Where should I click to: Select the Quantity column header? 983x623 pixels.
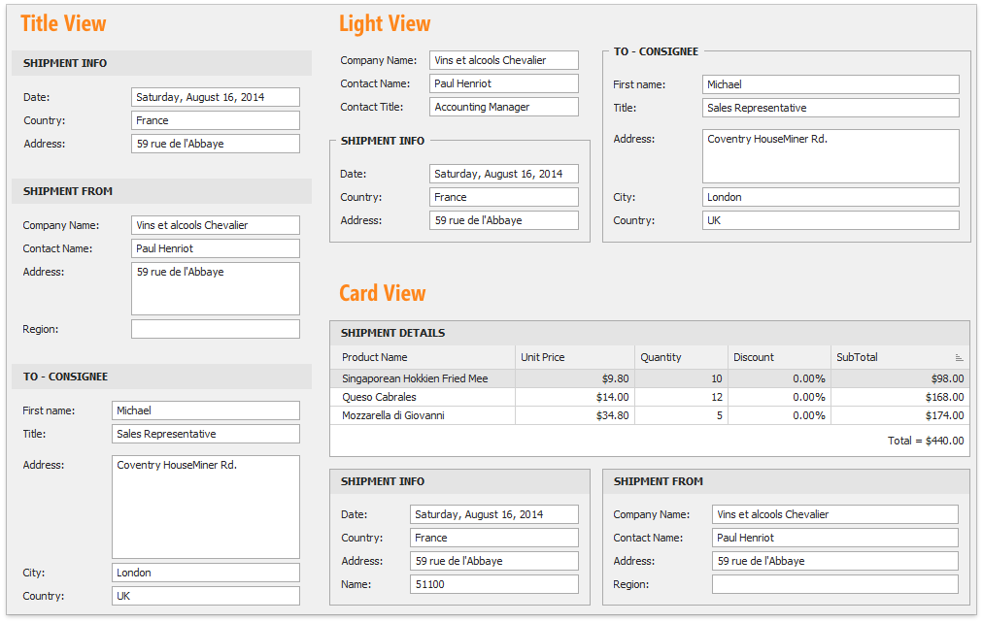pos(679,357)
